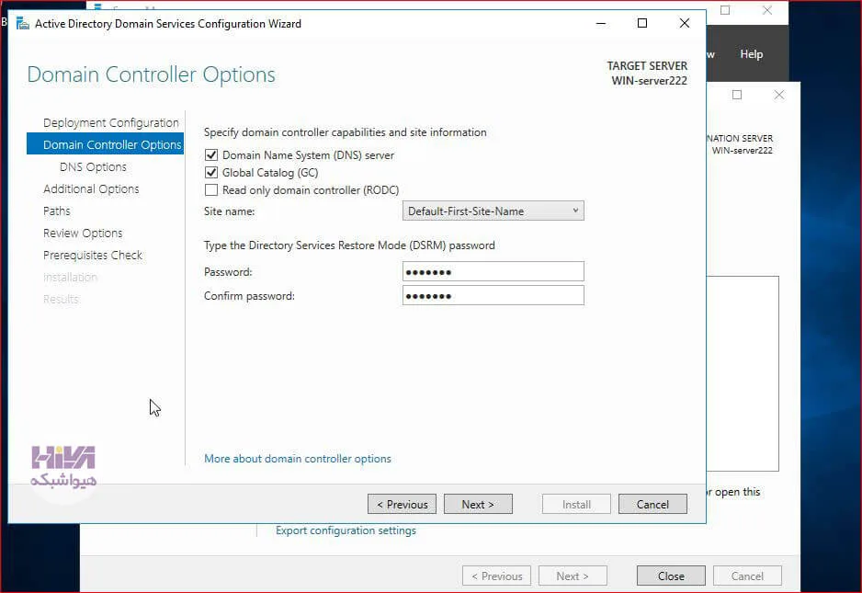Click the wizard's < Previous button

click(x=402, y=505)
